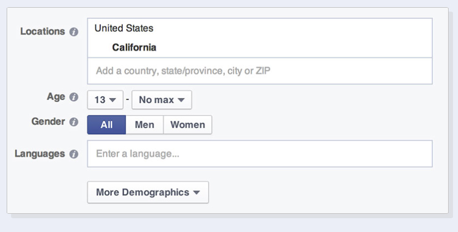458x232 pixels.
Task: Target only Men in Gender
Action: pos(145,125)
